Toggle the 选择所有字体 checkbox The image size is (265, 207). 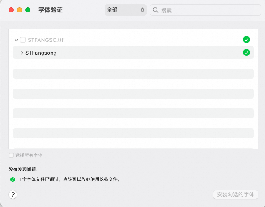(x=11, y=155)
